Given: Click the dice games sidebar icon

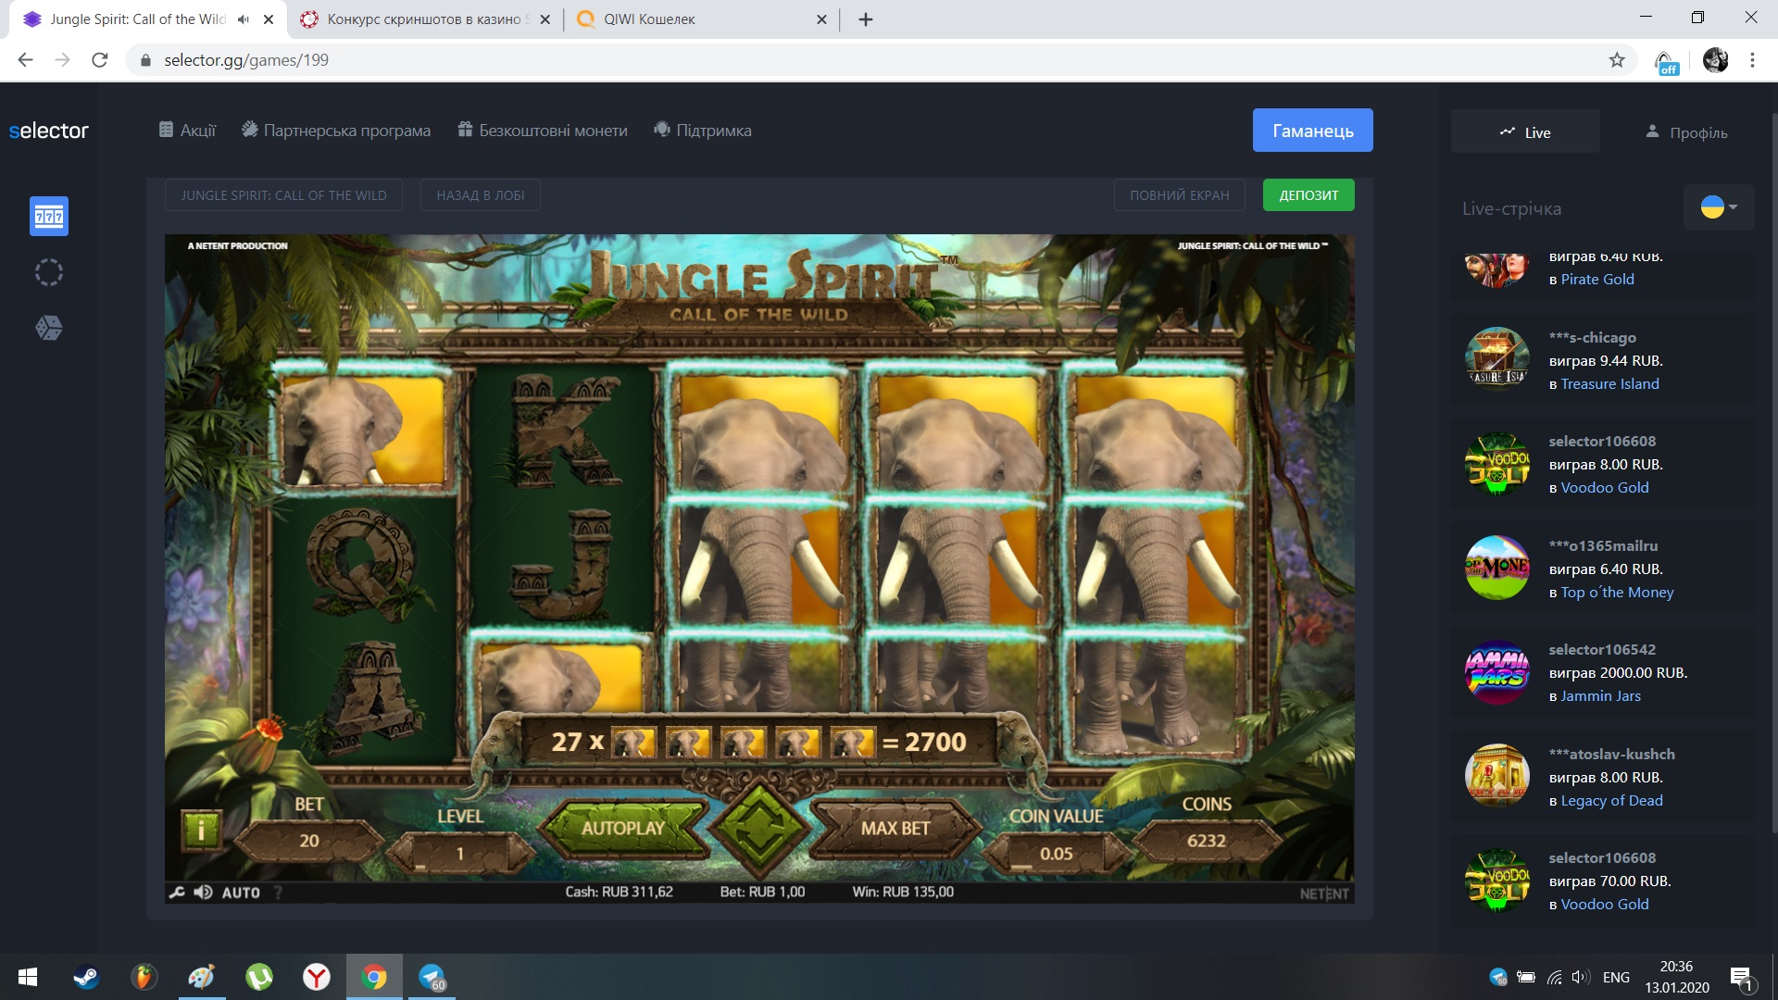Looking at the screenshot, I should 49,328.
